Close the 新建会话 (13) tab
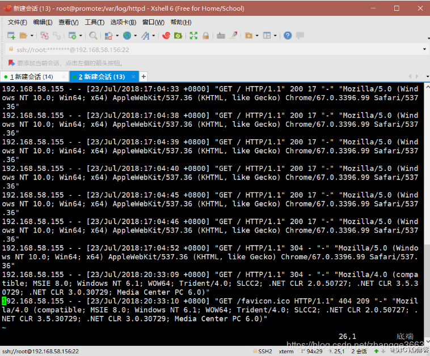Viewport: 430px width, 356px height. pos(133,77)
